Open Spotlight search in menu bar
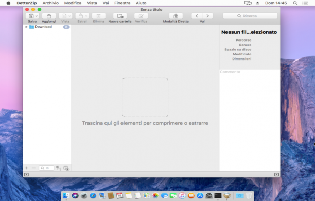The image size is (315, 201). pos(295,3)
